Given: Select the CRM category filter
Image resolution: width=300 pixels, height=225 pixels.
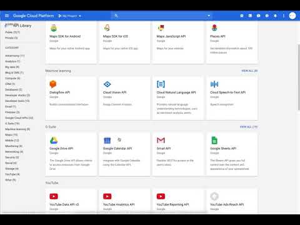Looking at the screenshot, I should 10,84.
